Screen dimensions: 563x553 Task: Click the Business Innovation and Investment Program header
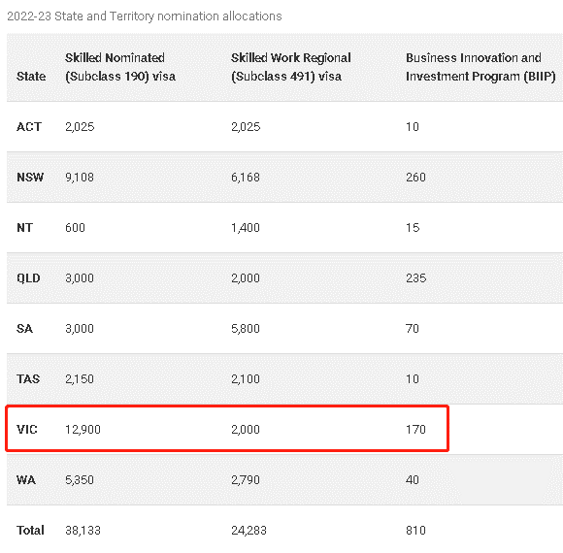tap(480, 67)
